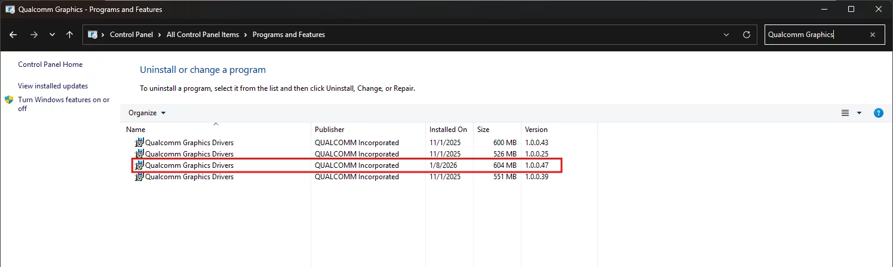Click the Forward navigation arrow

click(33, 35)
